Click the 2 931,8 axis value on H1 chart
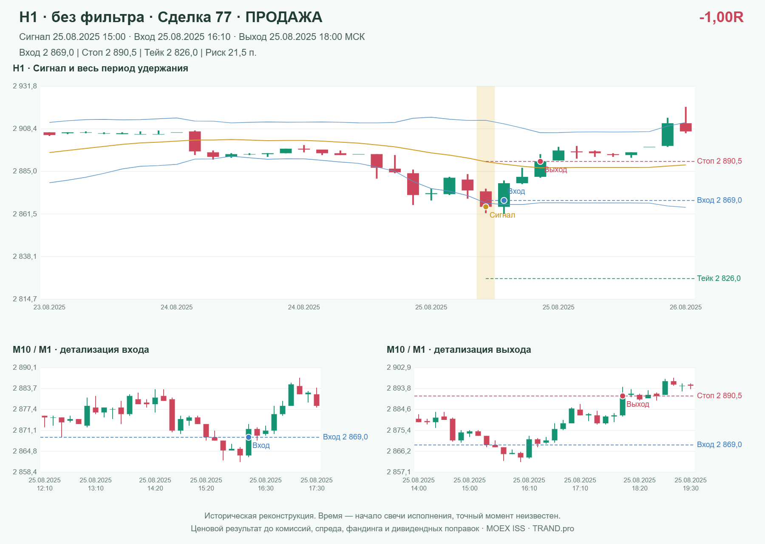Screen dimensions: 765x544 [25, 86]
